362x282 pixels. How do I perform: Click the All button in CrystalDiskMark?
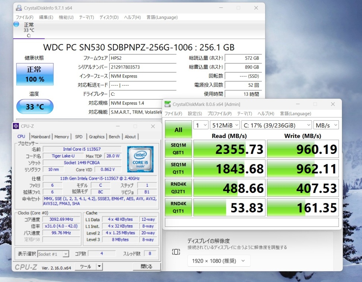pos(178,129)
